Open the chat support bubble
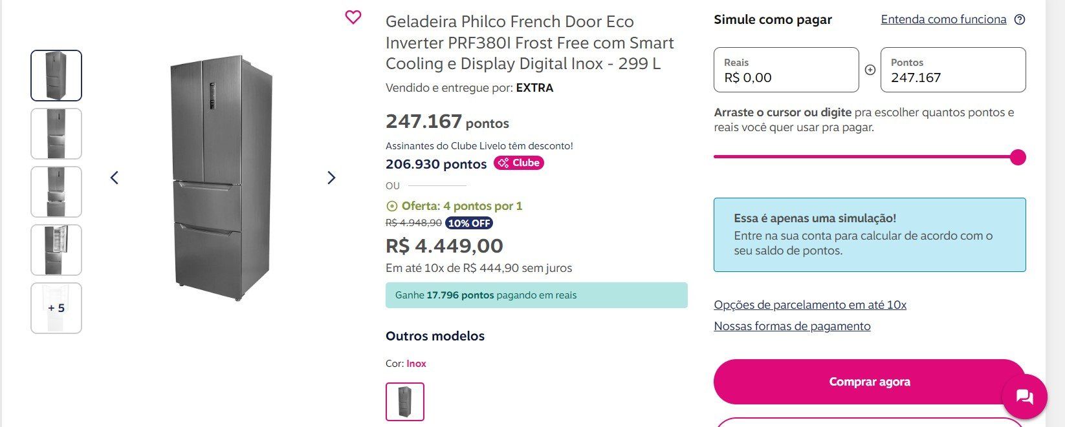1065x427 pixels. pos(1024,397)
